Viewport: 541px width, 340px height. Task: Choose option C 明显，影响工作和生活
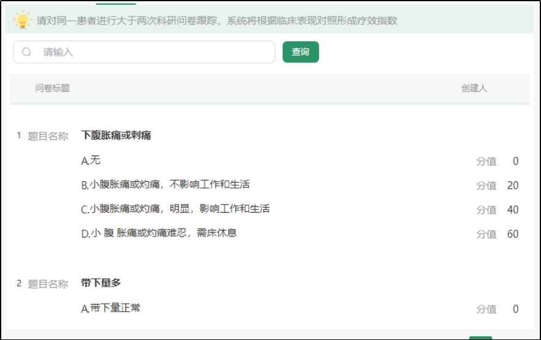[x=175, y=209]
